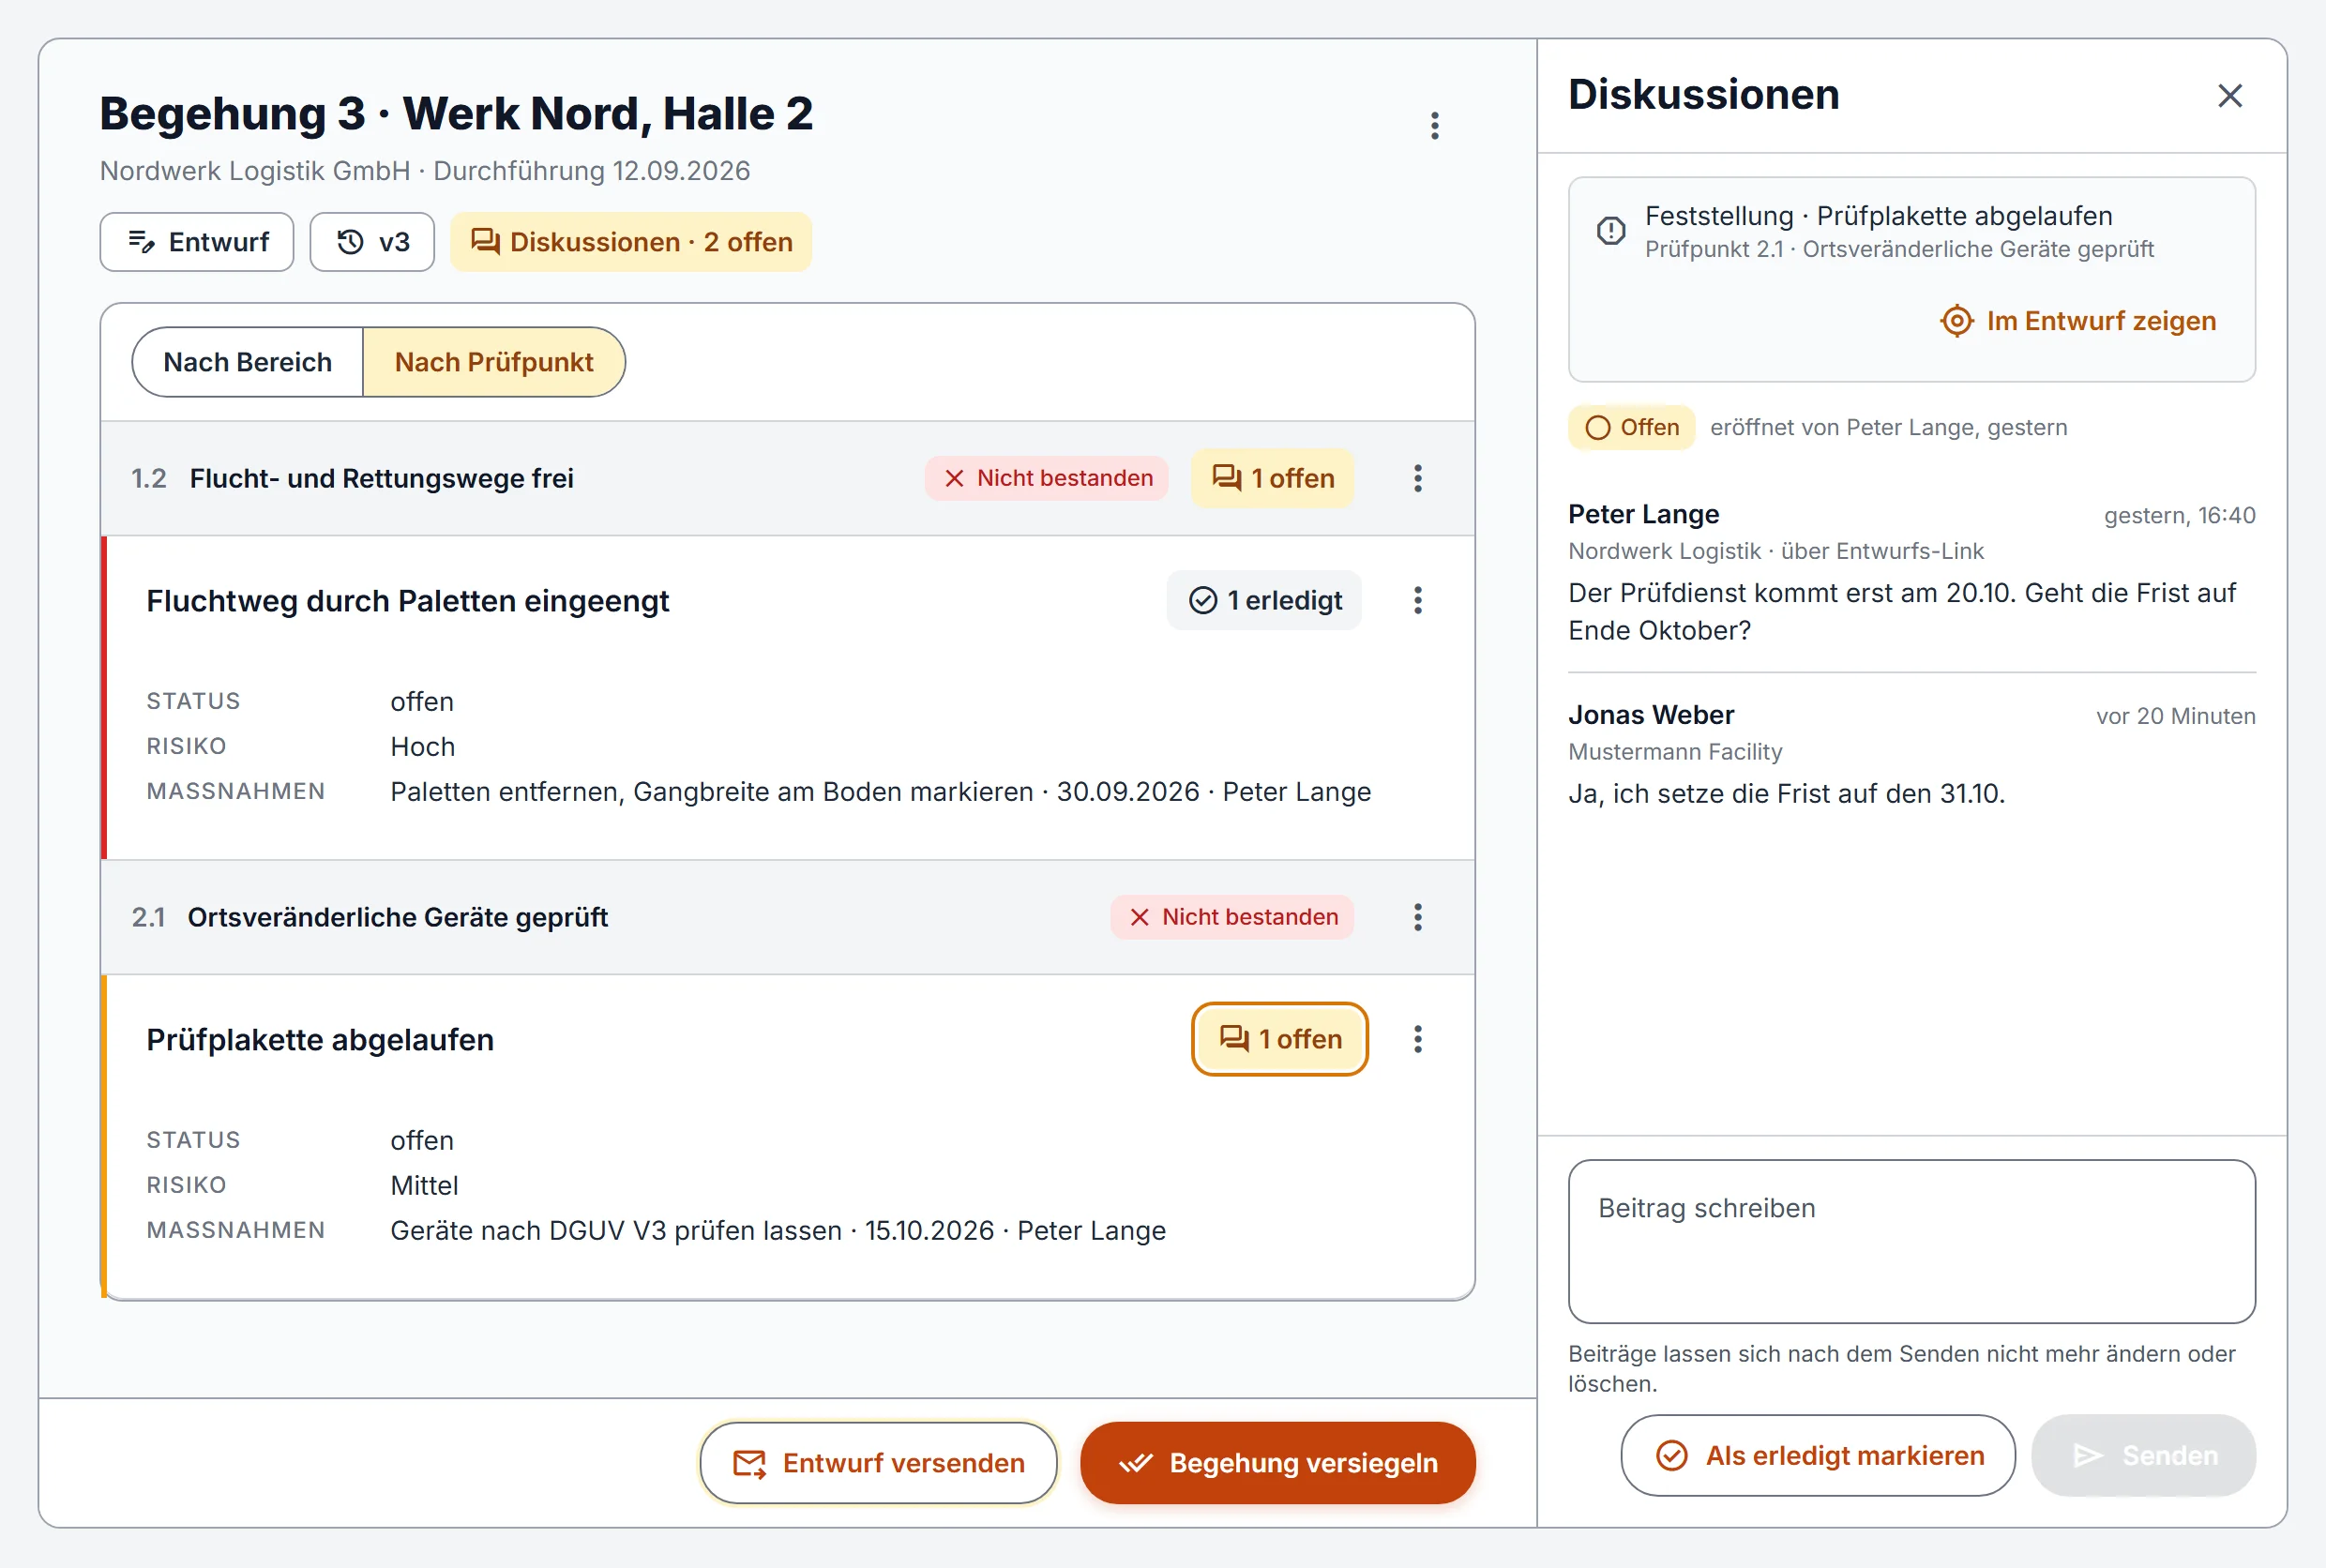Click the Peter Lange author name in discussion
The height and width of the screenshot is (1568, 2326).
[1643, 514]
